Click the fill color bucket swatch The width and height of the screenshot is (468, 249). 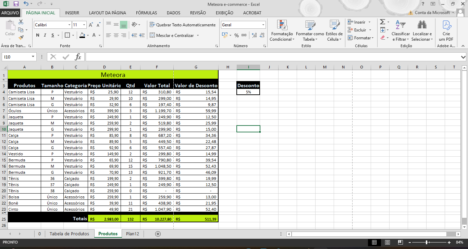tap(82, 35)
